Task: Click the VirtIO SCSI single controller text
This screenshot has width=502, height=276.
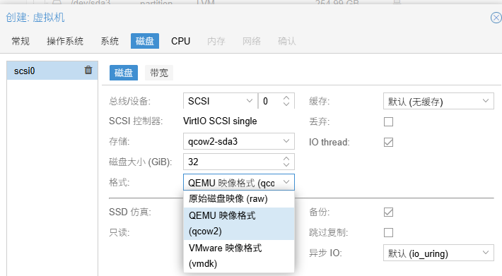Action: (x=220, y=121)
